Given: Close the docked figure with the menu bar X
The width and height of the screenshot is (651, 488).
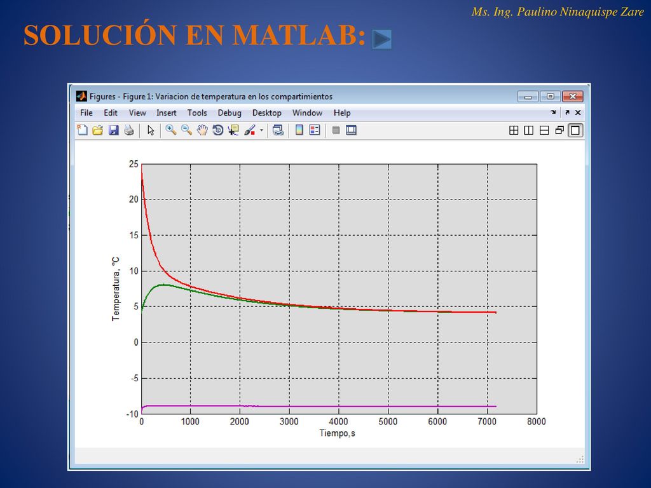Looking at the screenshot, I should 578,112.
